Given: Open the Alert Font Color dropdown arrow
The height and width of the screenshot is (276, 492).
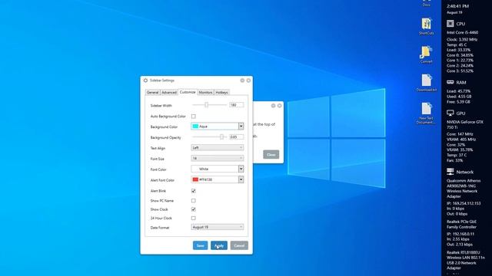Looking at the screenshot, I should (x=241, y=179).
